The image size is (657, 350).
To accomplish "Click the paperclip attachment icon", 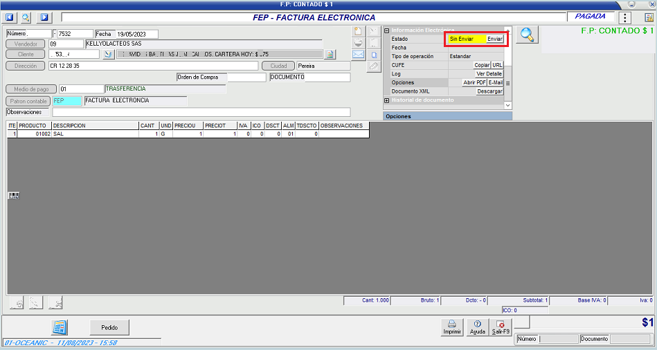I will (373, 66).
